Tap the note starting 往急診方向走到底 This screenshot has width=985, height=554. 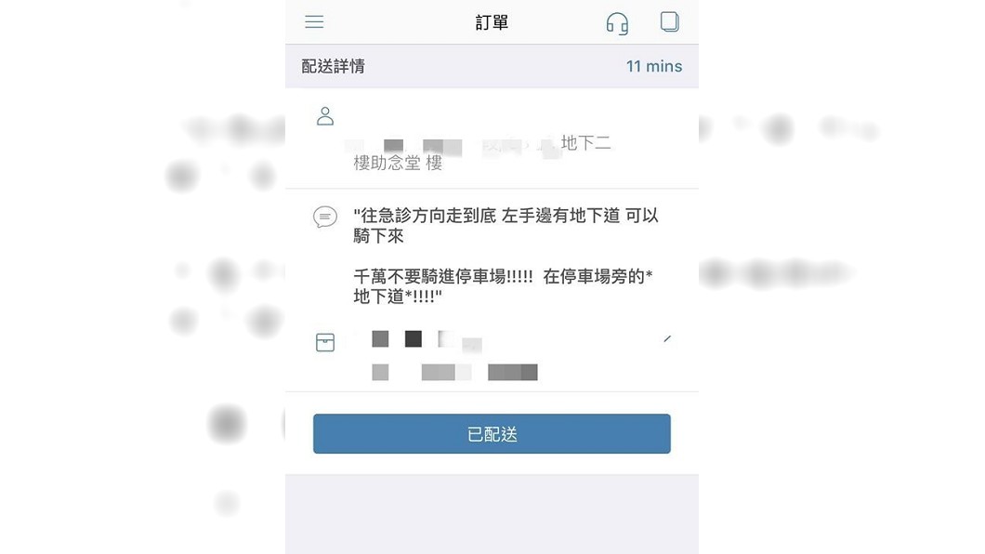pyautogui.click(x=506, y=226)
